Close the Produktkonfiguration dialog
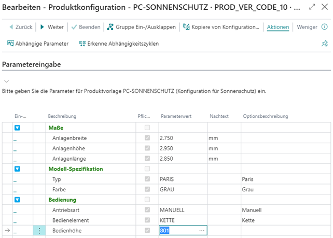333x238 pixels. (x=325, y=7)
